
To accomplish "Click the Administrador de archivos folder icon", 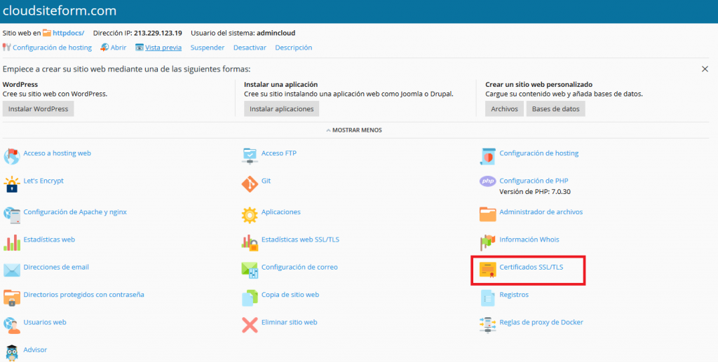I will 488,214.
